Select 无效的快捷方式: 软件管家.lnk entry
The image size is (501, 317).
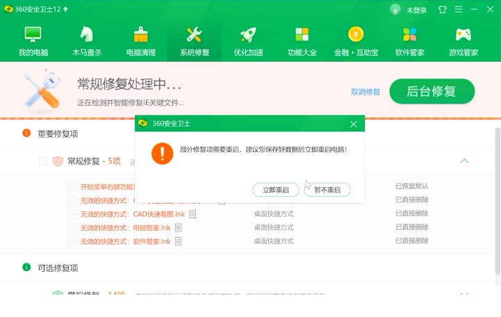[x=125, y=241]
